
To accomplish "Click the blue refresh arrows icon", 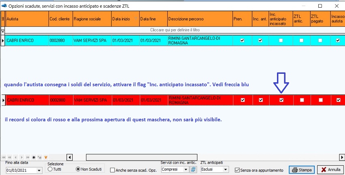I will 193,169.
